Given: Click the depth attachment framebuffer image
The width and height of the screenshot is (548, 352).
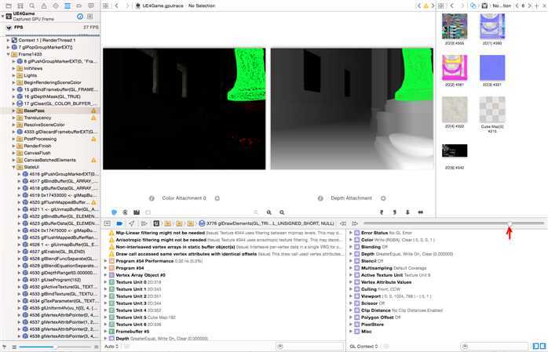Looking at the screenshot, I should 352,109.
